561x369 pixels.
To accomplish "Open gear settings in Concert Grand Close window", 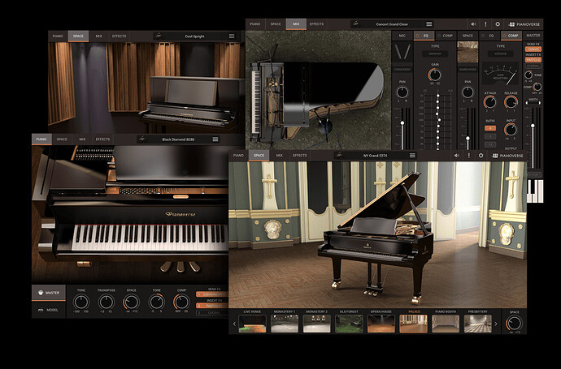I will point(498,24).
